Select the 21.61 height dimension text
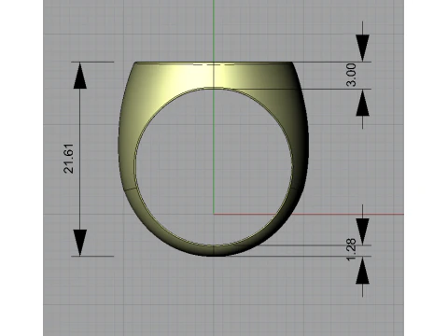Screen dimensions: 448x336 click(68, 159)
